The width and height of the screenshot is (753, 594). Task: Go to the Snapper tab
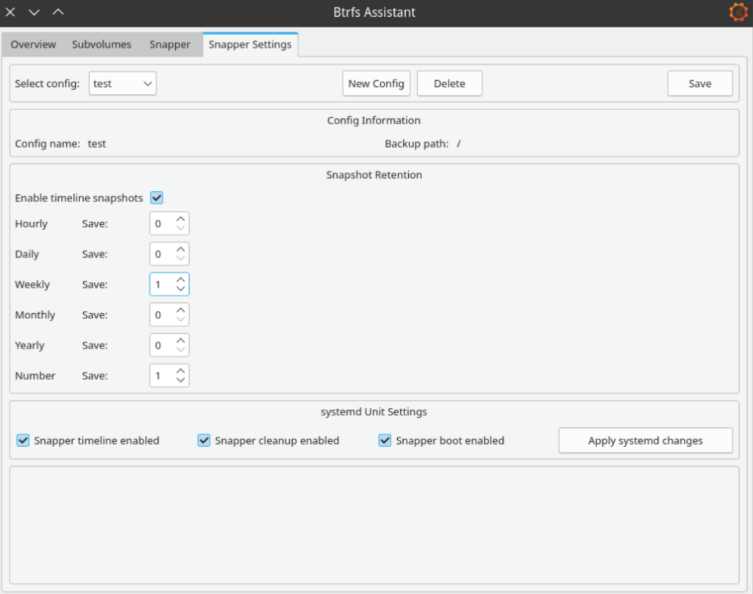coord(170,45)
